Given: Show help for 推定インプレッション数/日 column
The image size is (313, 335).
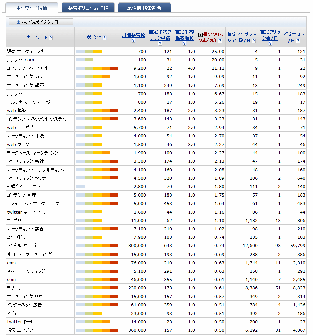Looking at the screenshot, I should (254, 41).
